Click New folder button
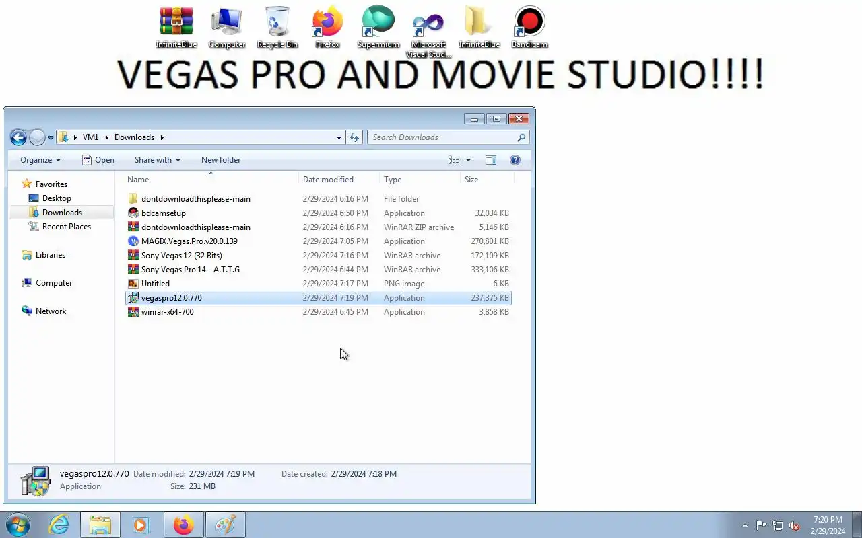 [x=221, y=160]
